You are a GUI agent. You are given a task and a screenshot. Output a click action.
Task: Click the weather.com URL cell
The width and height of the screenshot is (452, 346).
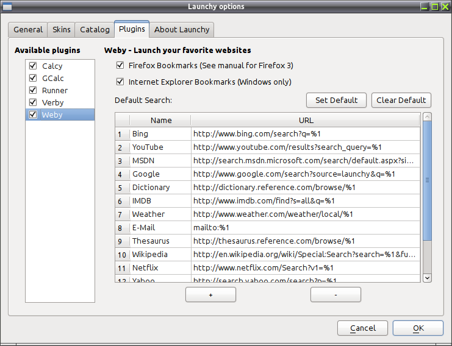click(306, 214)
